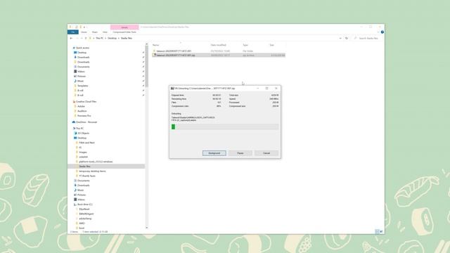450x253 pixels.
Task: Open the File tab in Explorer
Action: click(73, 32)
